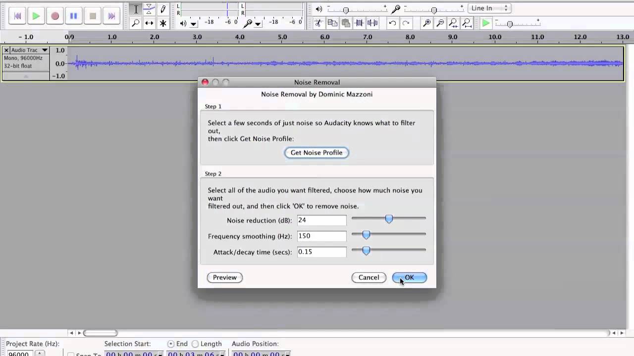Click the Selection Start time field
634x356 pixels.
(134, 354)
